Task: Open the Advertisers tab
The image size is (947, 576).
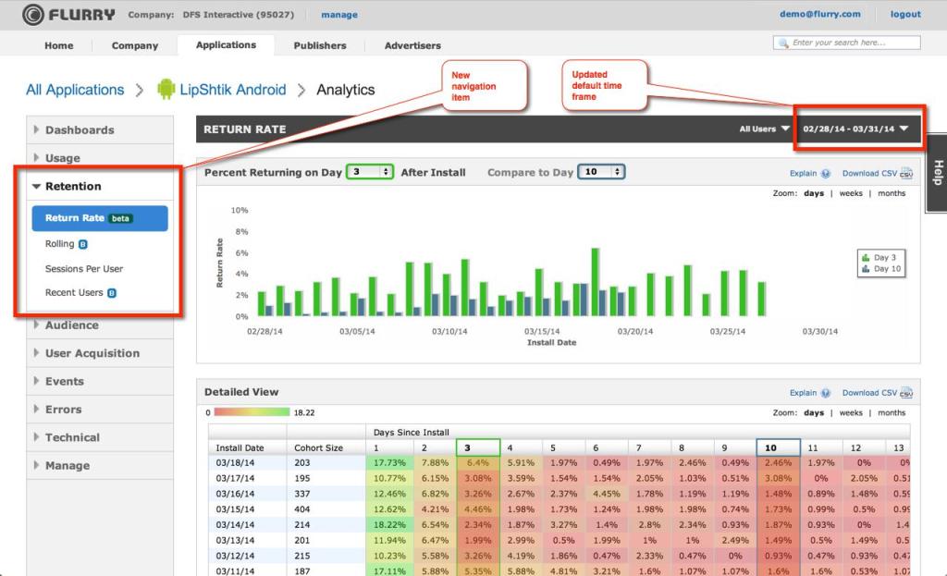Action: 412,45
